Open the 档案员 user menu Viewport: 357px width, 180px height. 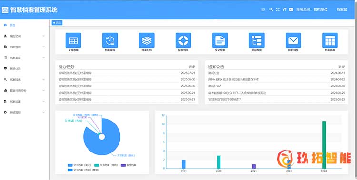click(342, 9)
